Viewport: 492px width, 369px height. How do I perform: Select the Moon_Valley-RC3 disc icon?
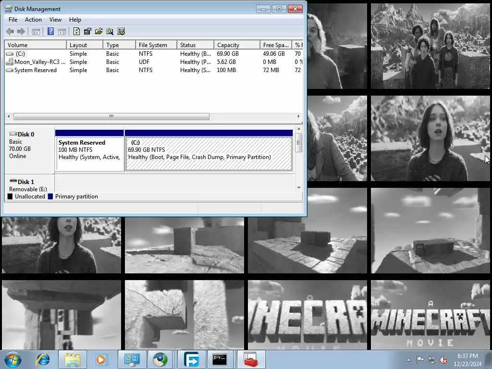[10, 62]
